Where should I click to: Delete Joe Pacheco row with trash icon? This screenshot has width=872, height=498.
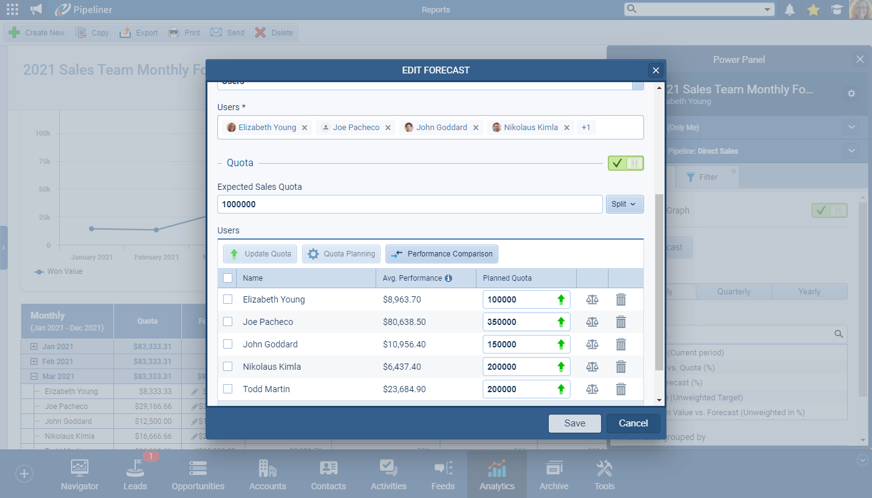620,322
